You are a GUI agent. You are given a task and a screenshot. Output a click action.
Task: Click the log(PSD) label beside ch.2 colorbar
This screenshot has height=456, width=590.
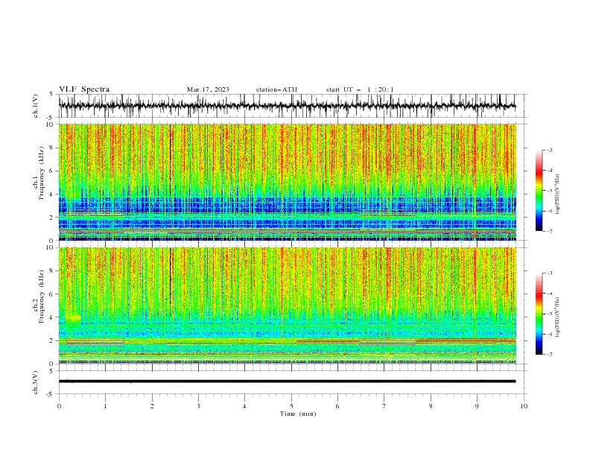(557, 317)
